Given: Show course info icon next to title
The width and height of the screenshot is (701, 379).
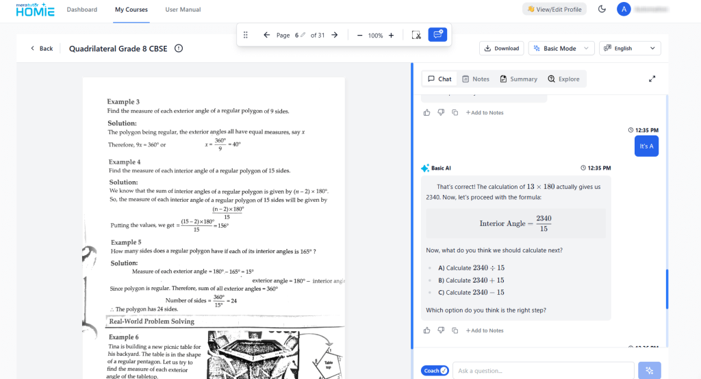Looking at the screenshot, I should (179, 49).
